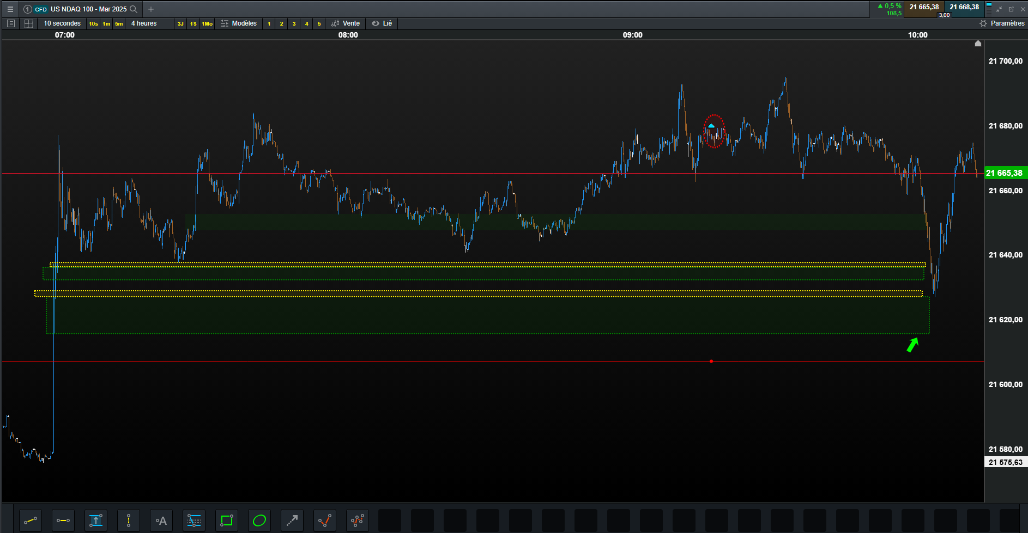
Task: Click the search icon next to US NDAQ 100
Action: (x=134, y=9)
